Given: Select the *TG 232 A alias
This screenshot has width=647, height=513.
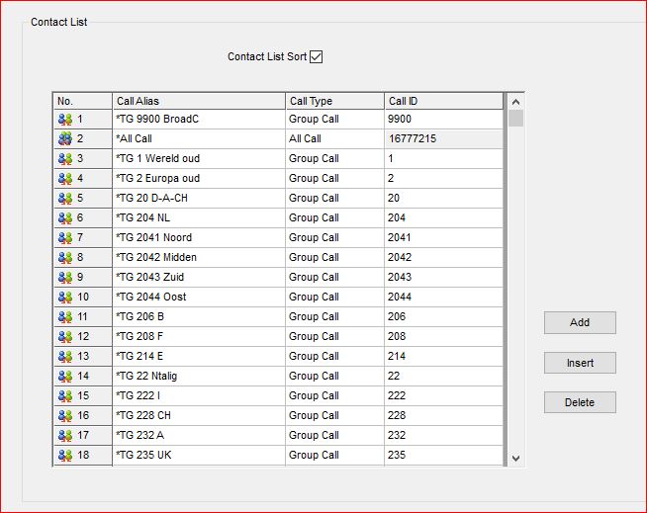Looking at the screenshot, I should tap(199, 436).
